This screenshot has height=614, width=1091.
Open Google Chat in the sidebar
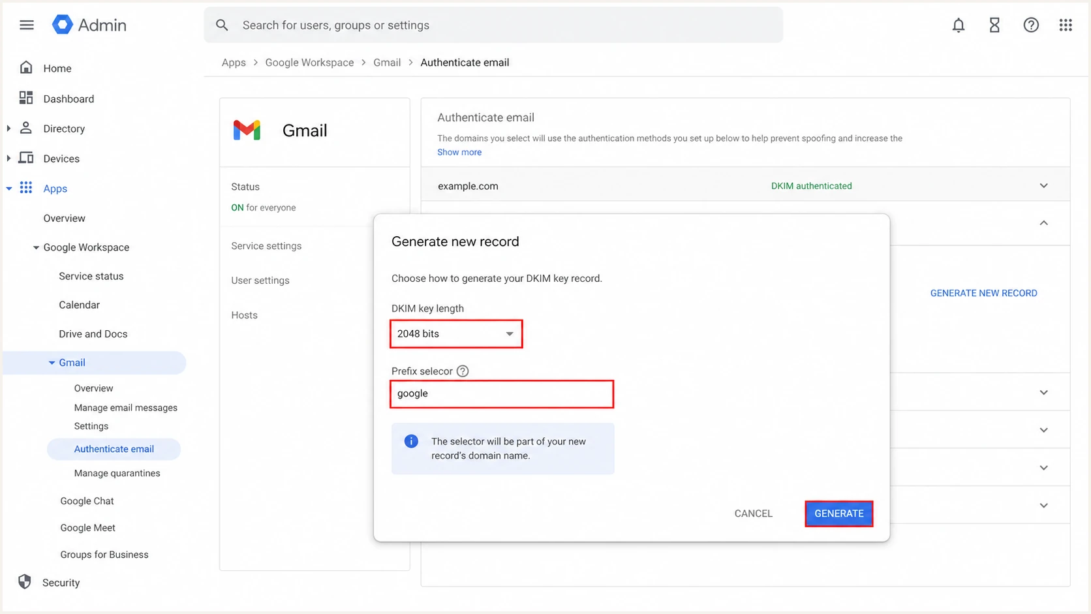[x=87, y=501]
